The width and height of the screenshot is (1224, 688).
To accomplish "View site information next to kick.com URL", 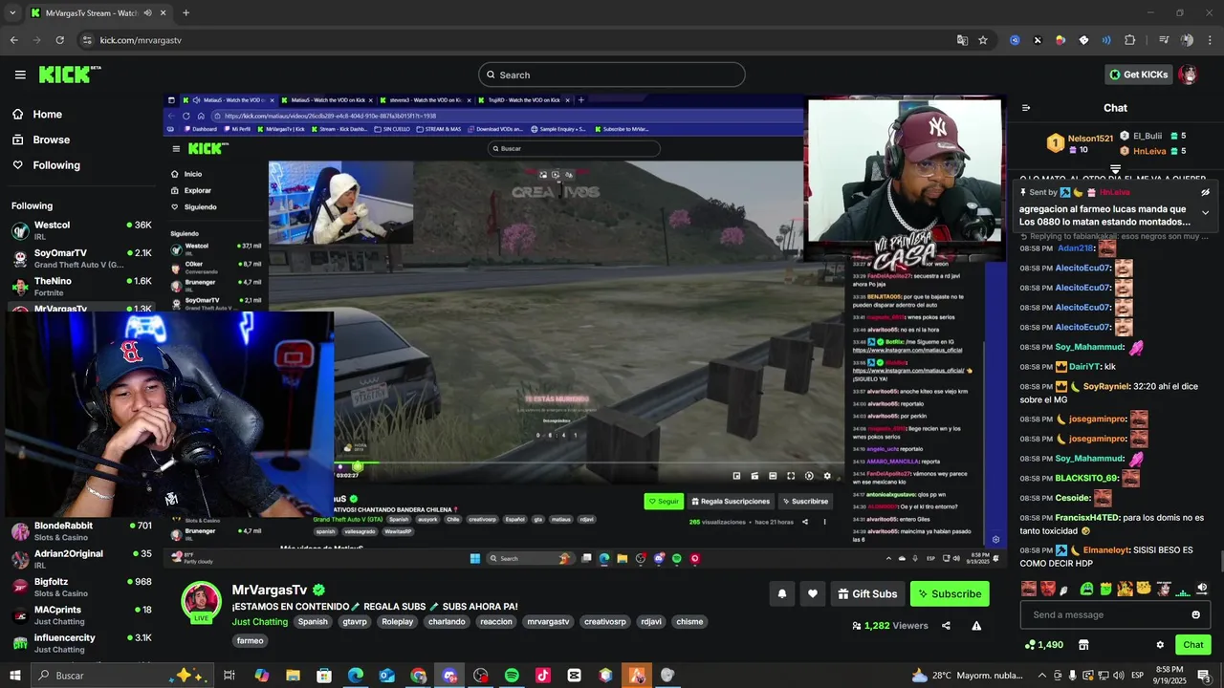I will (87, 40).
